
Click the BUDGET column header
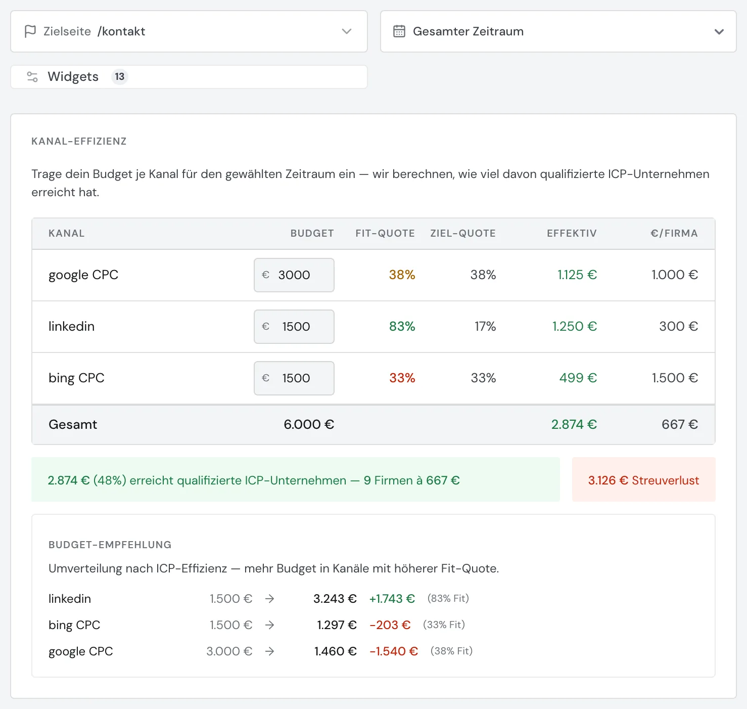312,234
